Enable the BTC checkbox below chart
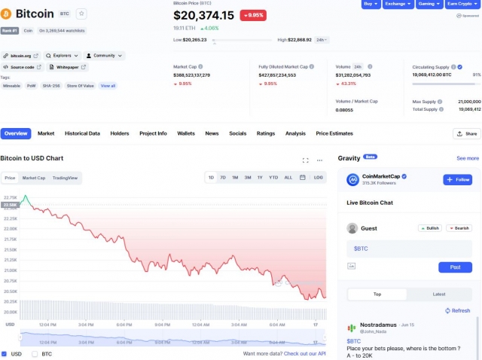The height and width of the screenshot is (360, 482). click(35, 354)
